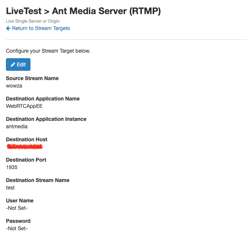Click the left arrow icon beside Return to Stream Targets

point(8,28)
